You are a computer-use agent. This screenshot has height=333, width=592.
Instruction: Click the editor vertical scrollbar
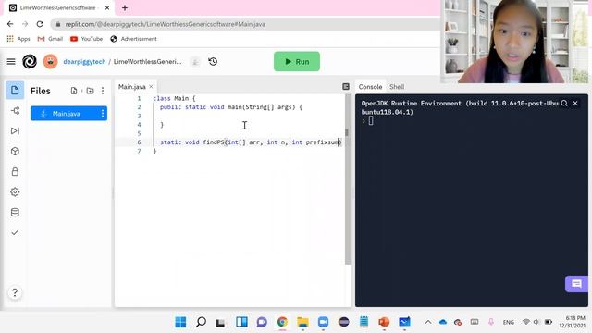[348, 179]
